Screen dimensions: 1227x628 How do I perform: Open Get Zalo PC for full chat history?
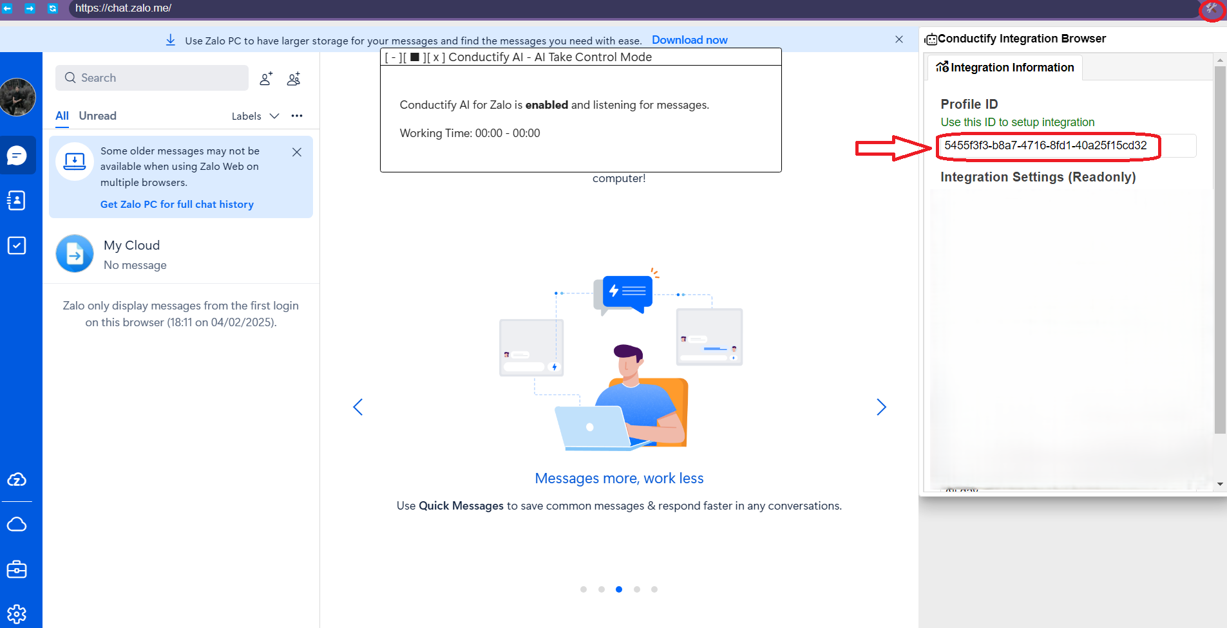(x=177, y=204)
